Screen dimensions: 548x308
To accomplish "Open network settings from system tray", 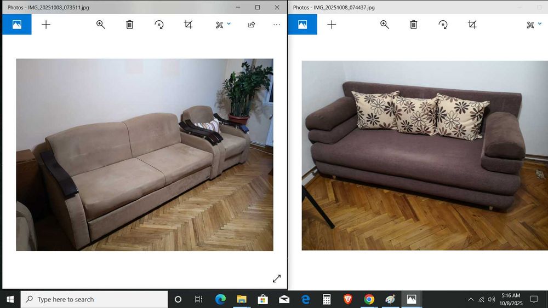I will 481,299.
